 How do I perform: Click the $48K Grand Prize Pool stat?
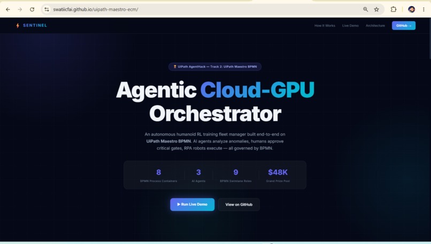278,175
